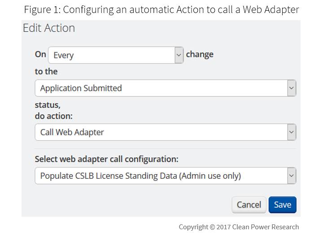Click the arrow beside Application Submitted

292,88
